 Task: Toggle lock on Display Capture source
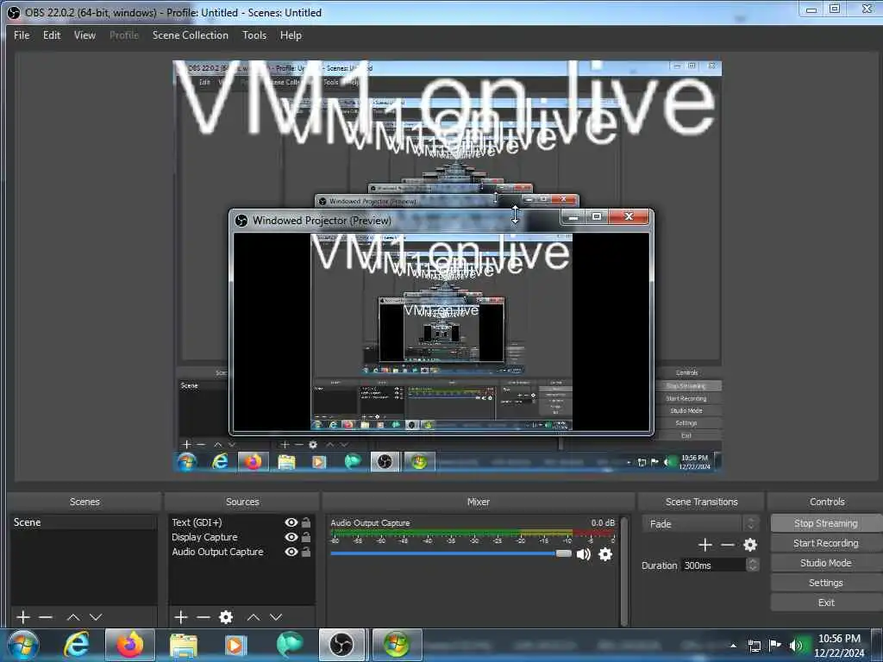pos(306,537)
